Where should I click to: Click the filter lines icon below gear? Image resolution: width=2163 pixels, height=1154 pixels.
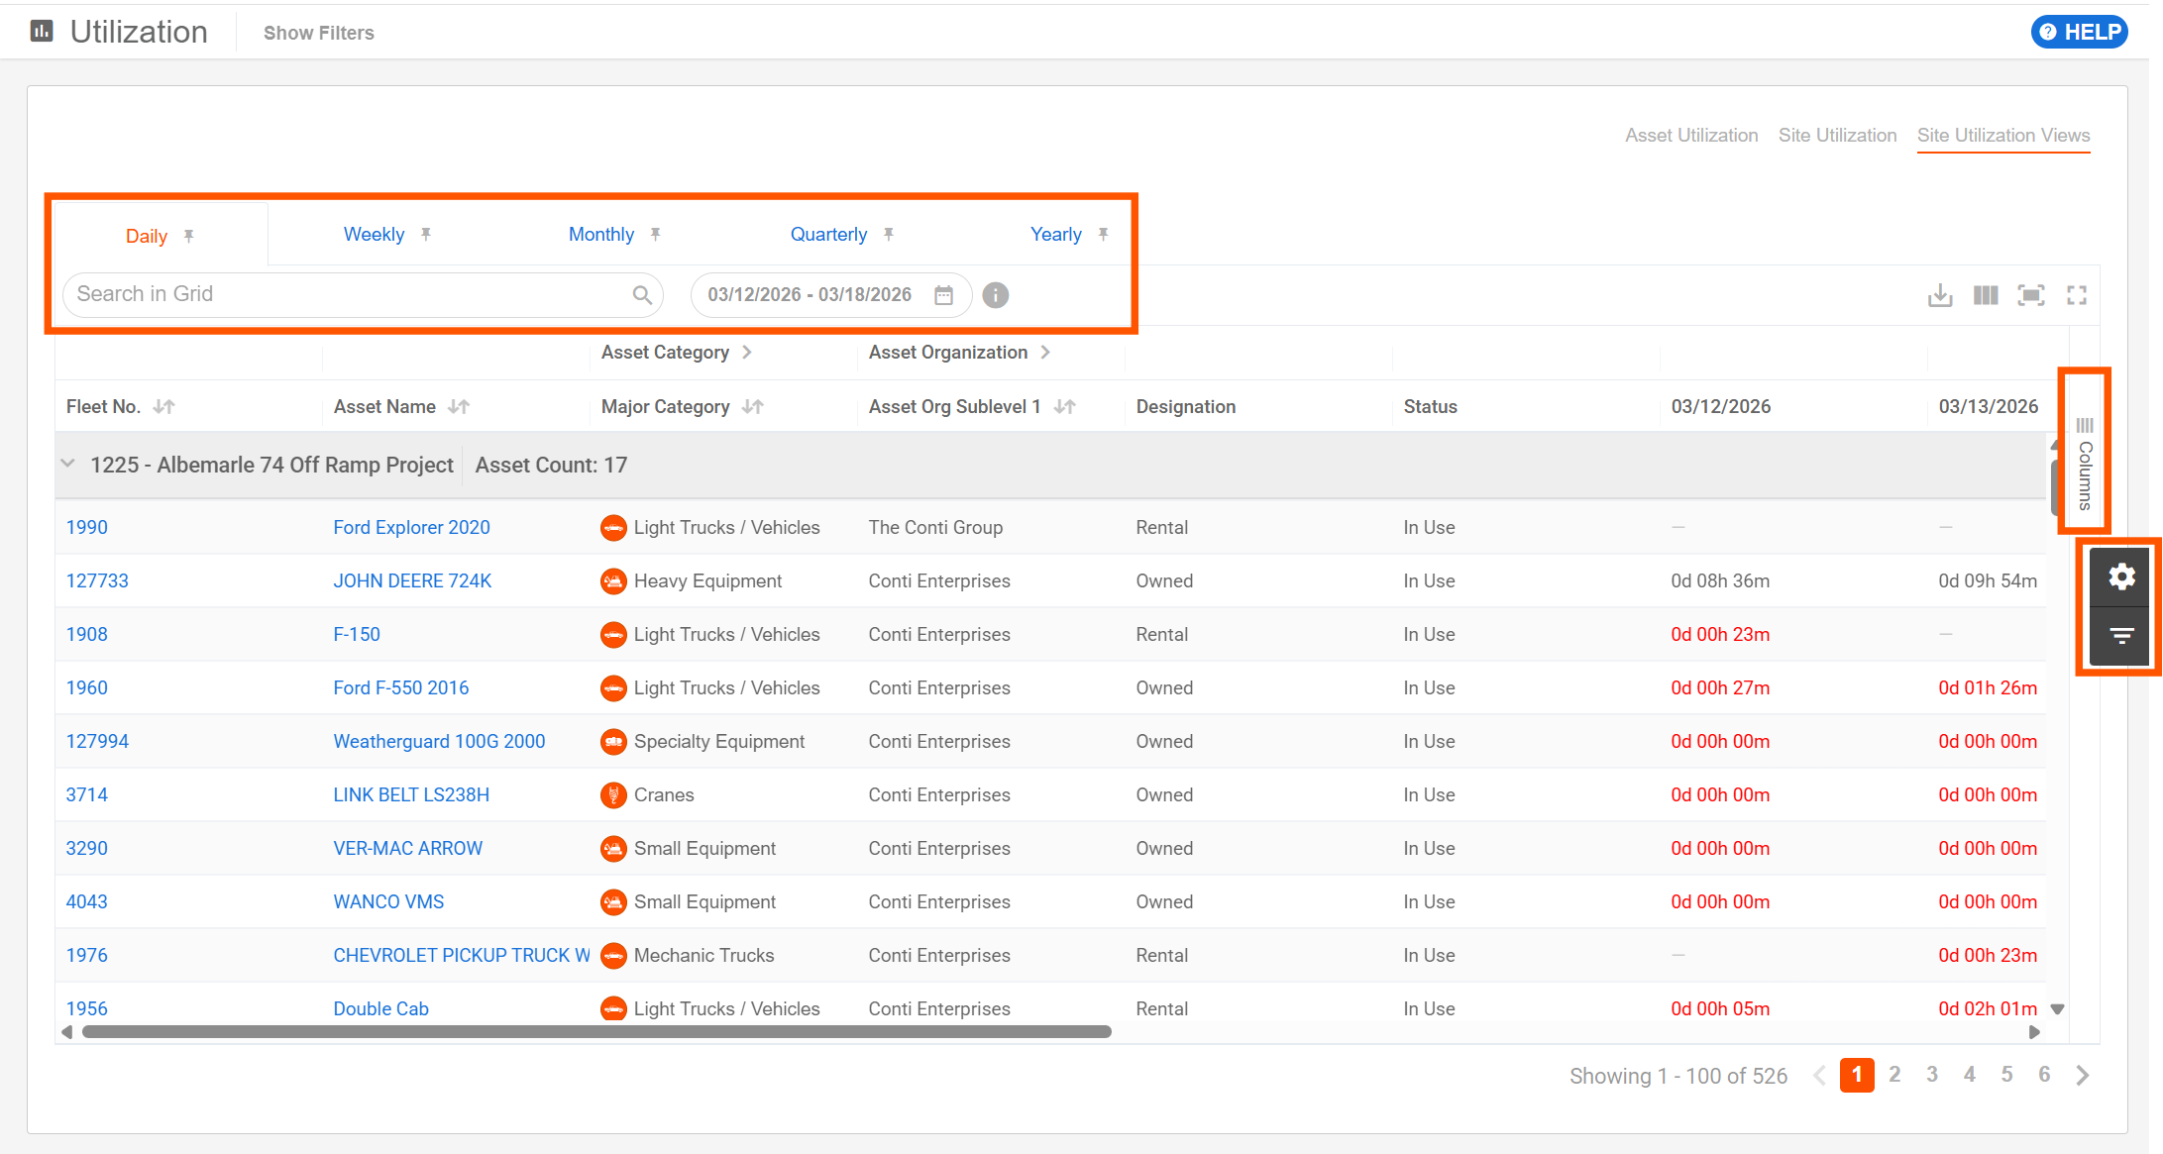coord(2120,635)
